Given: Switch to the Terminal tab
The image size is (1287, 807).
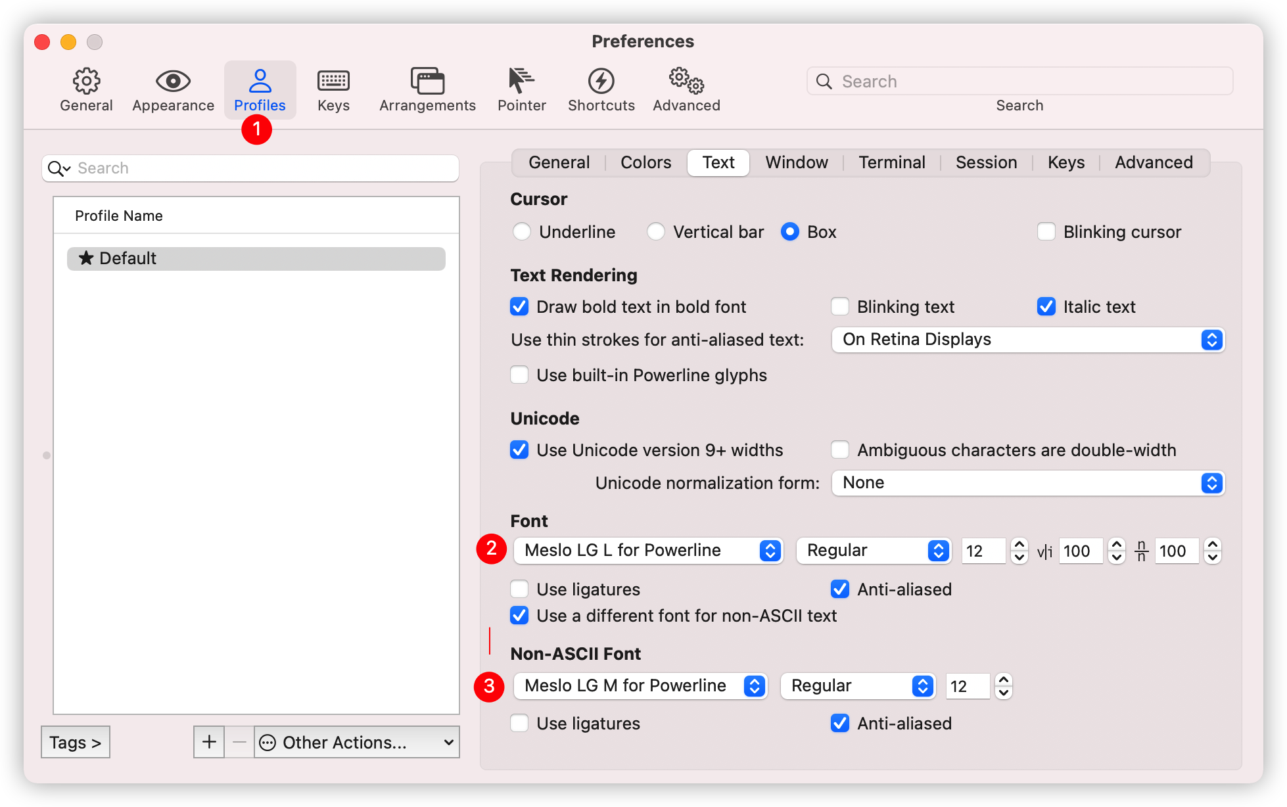Looking at the screenshot, I should (x=891, y=162).
